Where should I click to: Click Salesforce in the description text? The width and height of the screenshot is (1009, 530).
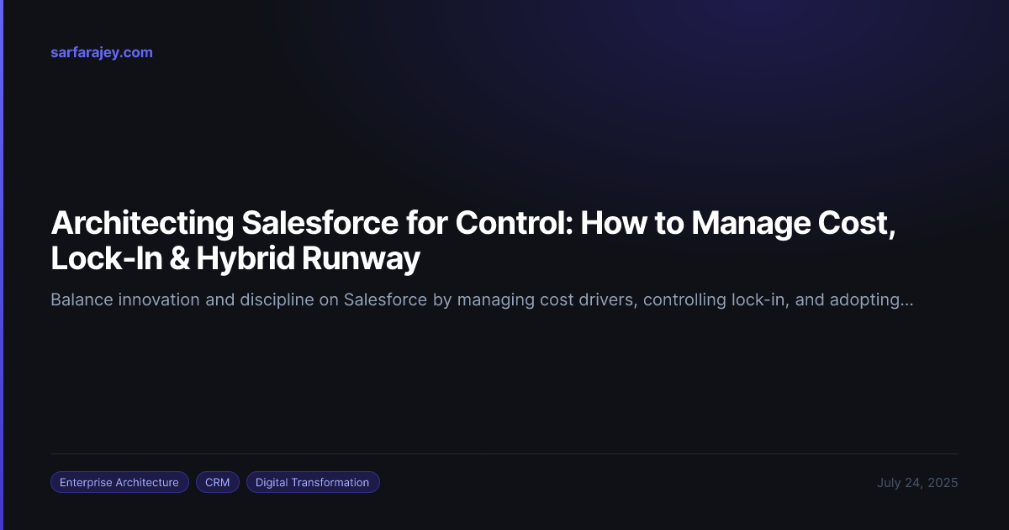click(x=385, y=300)
